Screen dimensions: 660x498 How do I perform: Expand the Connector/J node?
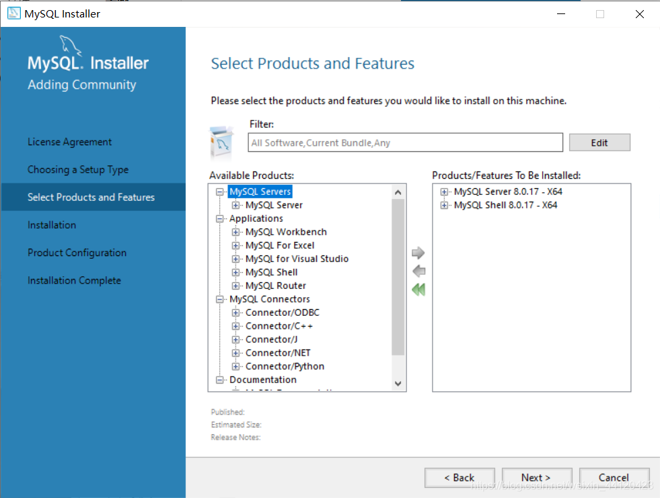pyautogui.click(x=235, y=340)
